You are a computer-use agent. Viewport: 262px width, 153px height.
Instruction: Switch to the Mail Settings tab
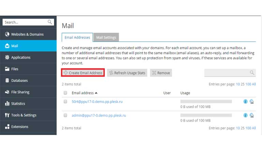(x=106, y=37)
